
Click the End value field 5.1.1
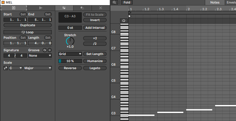click(x=40, y=20)
